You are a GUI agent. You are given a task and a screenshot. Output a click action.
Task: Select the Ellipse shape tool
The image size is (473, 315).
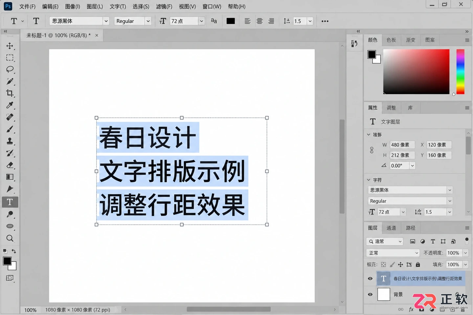10,226
